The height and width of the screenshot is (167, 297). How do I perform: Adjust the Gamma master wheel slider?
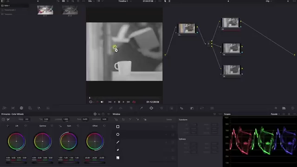(42, 162)
